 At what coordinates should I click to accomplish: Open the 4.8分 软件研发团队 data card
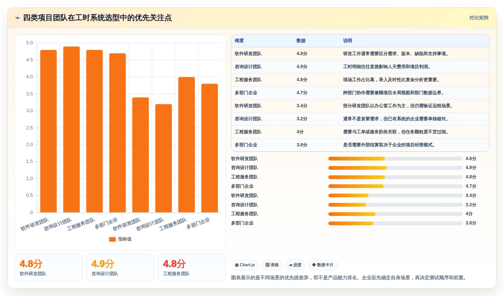click(x=48, y=268)
